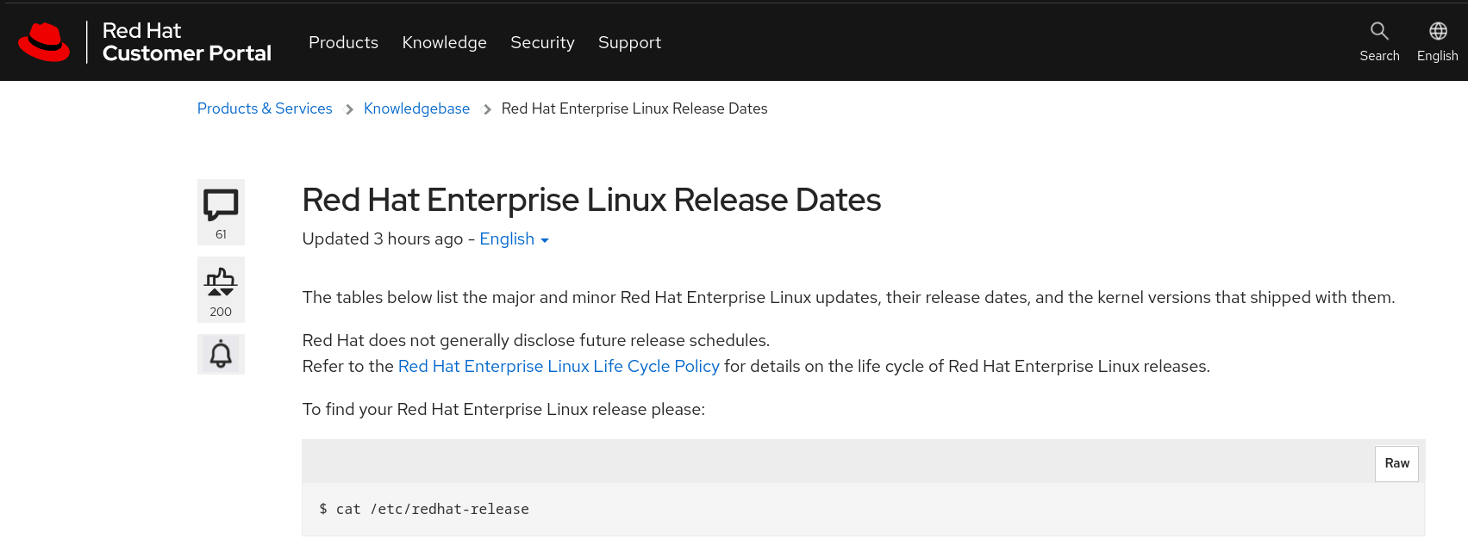Open the Support menu
The image size is (1468, 545).
pos(629,42)
